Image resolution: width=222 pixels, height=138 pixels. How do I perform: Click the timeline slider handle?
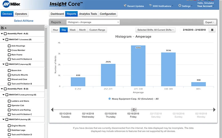pyautogui.click(x=134, y=109)
